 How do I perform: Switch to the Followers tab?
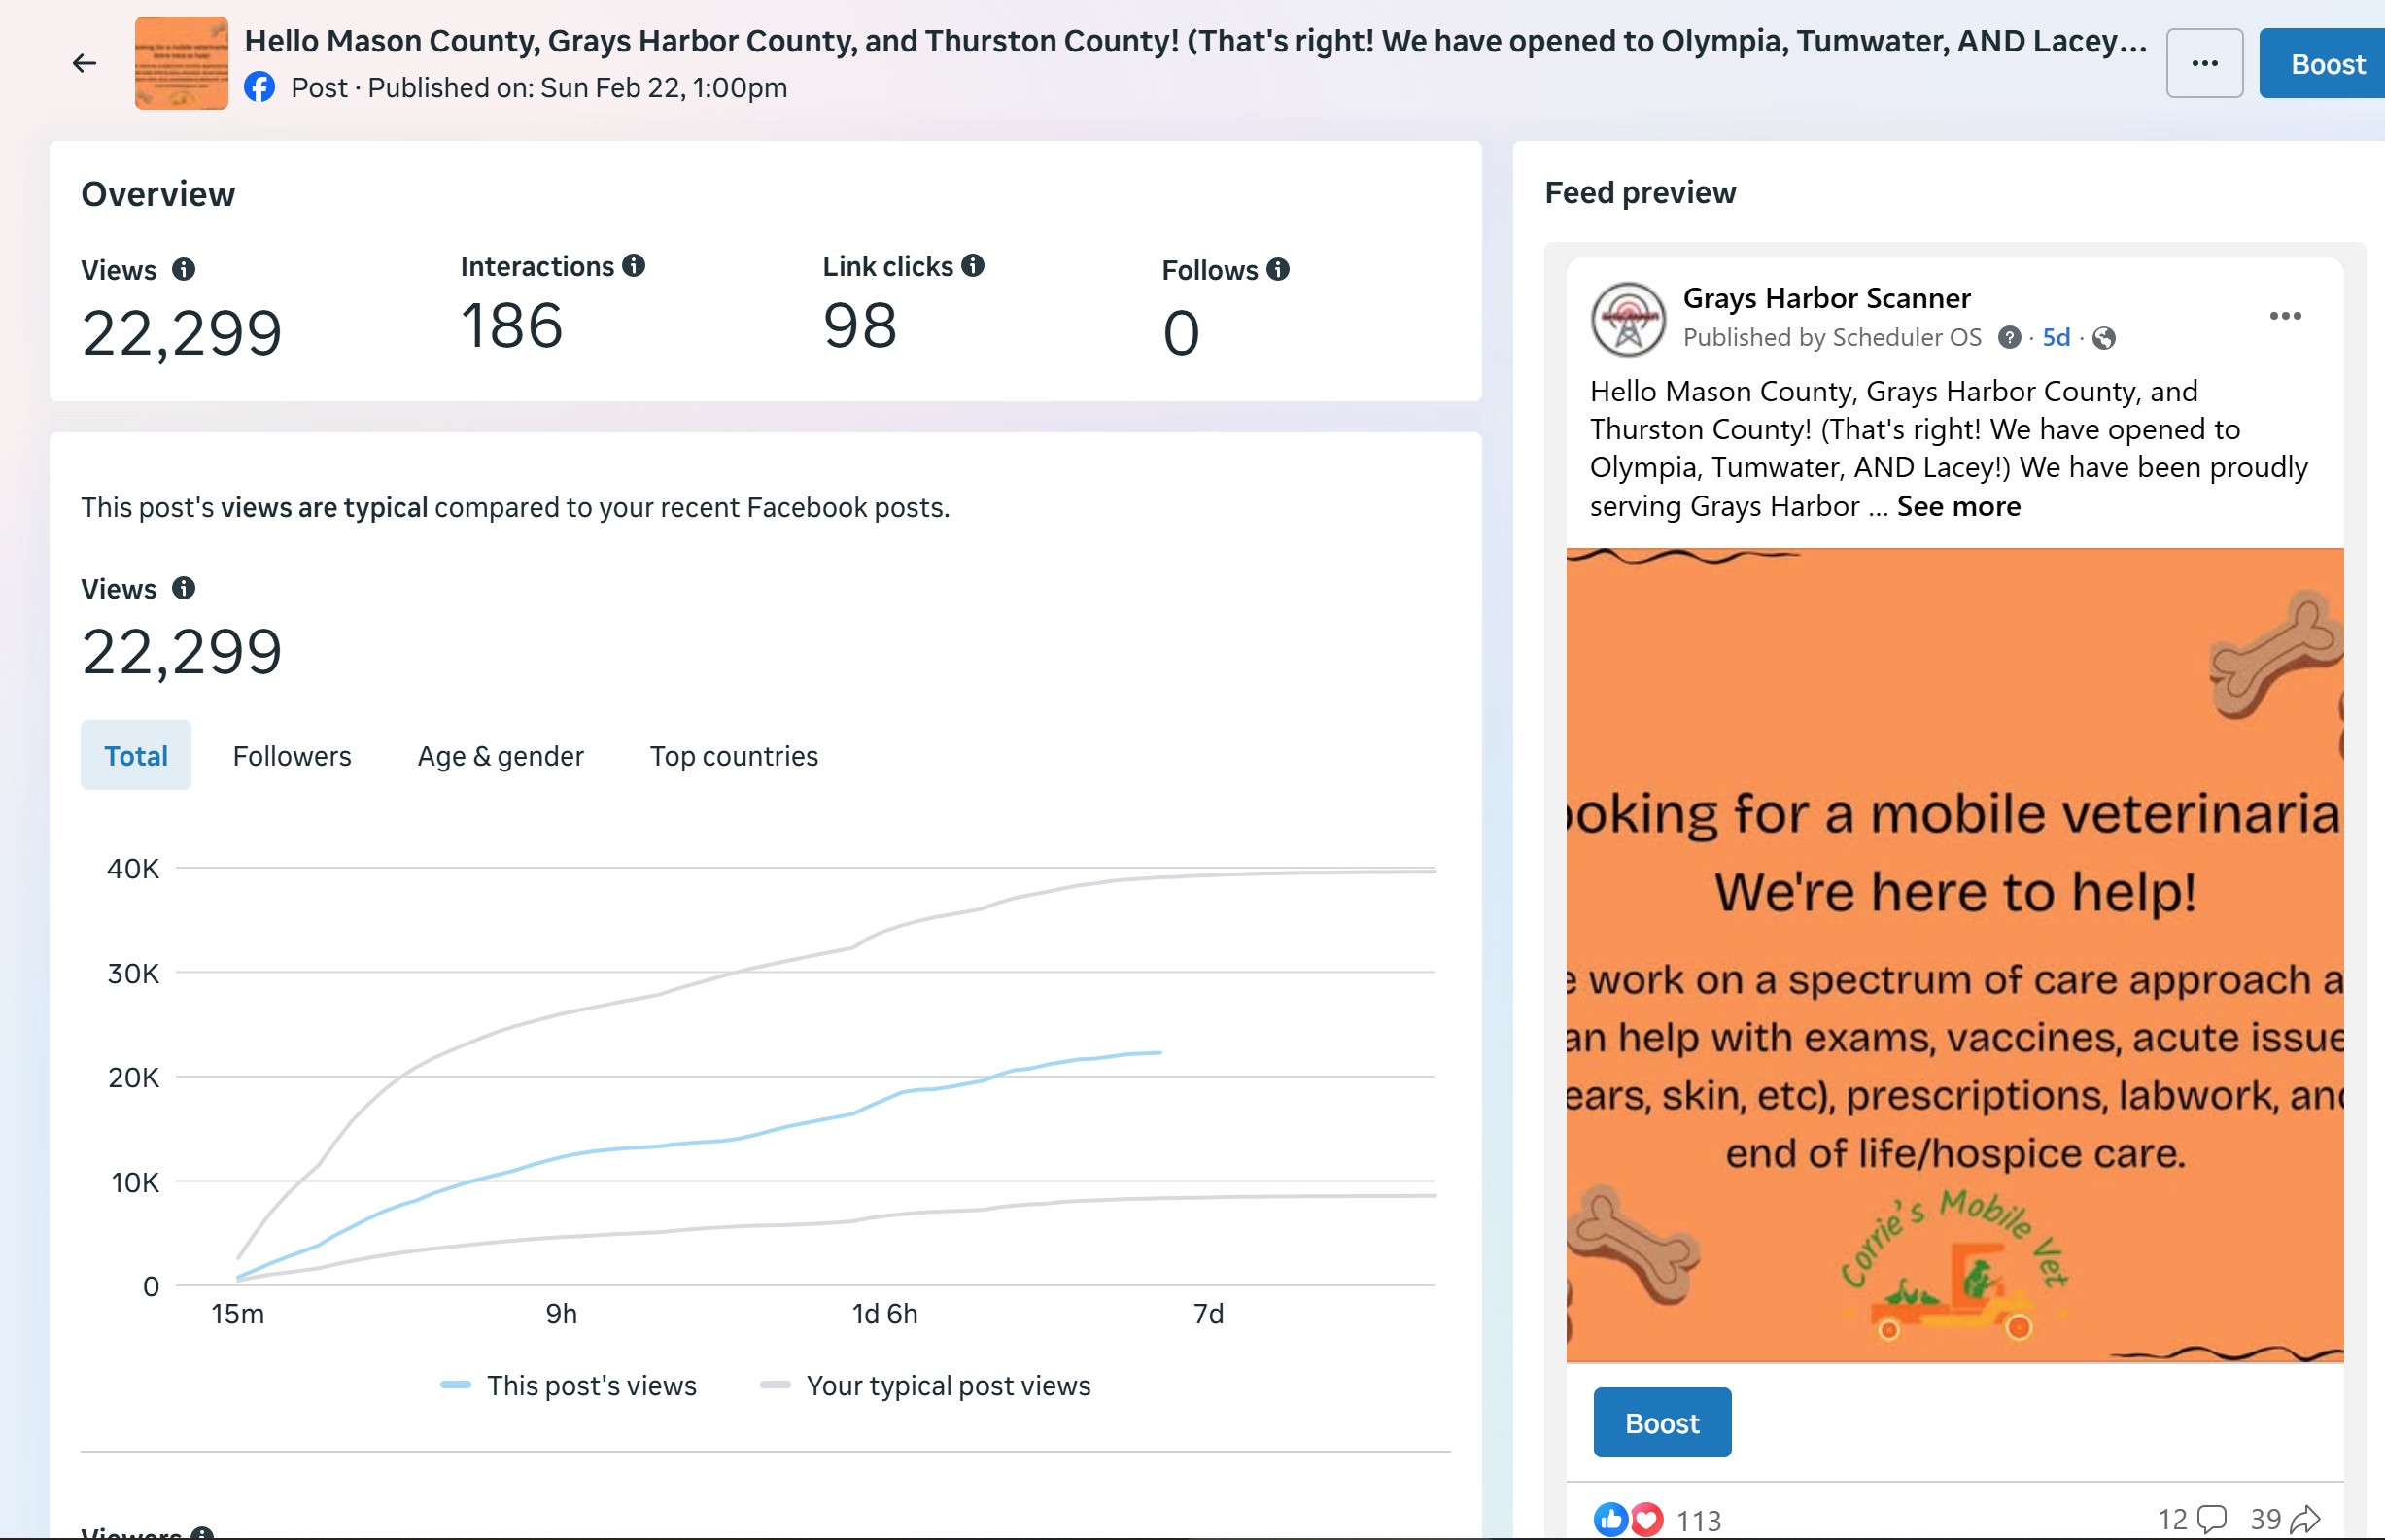(x=292, y=756)
